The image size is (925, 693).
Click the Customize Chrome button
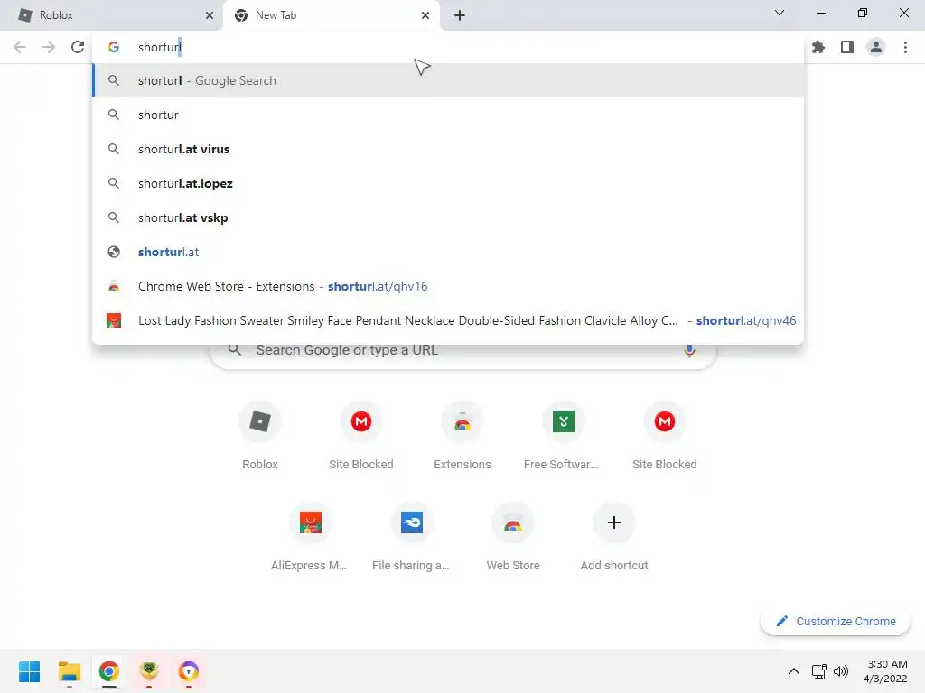click(836, 621)
